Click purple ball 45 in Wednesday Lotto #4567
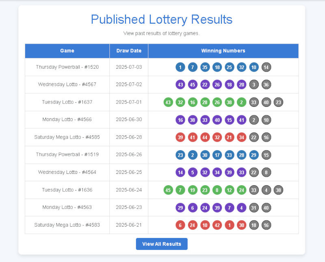325x262 pixels. coord(193,84)
